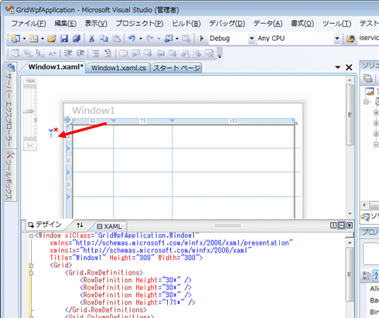Image resolution: width=379 pixels, height=318 pixels.
Task: Open the ビルド(B) menu
Action: pyautogui.click(x=186, y=24)
